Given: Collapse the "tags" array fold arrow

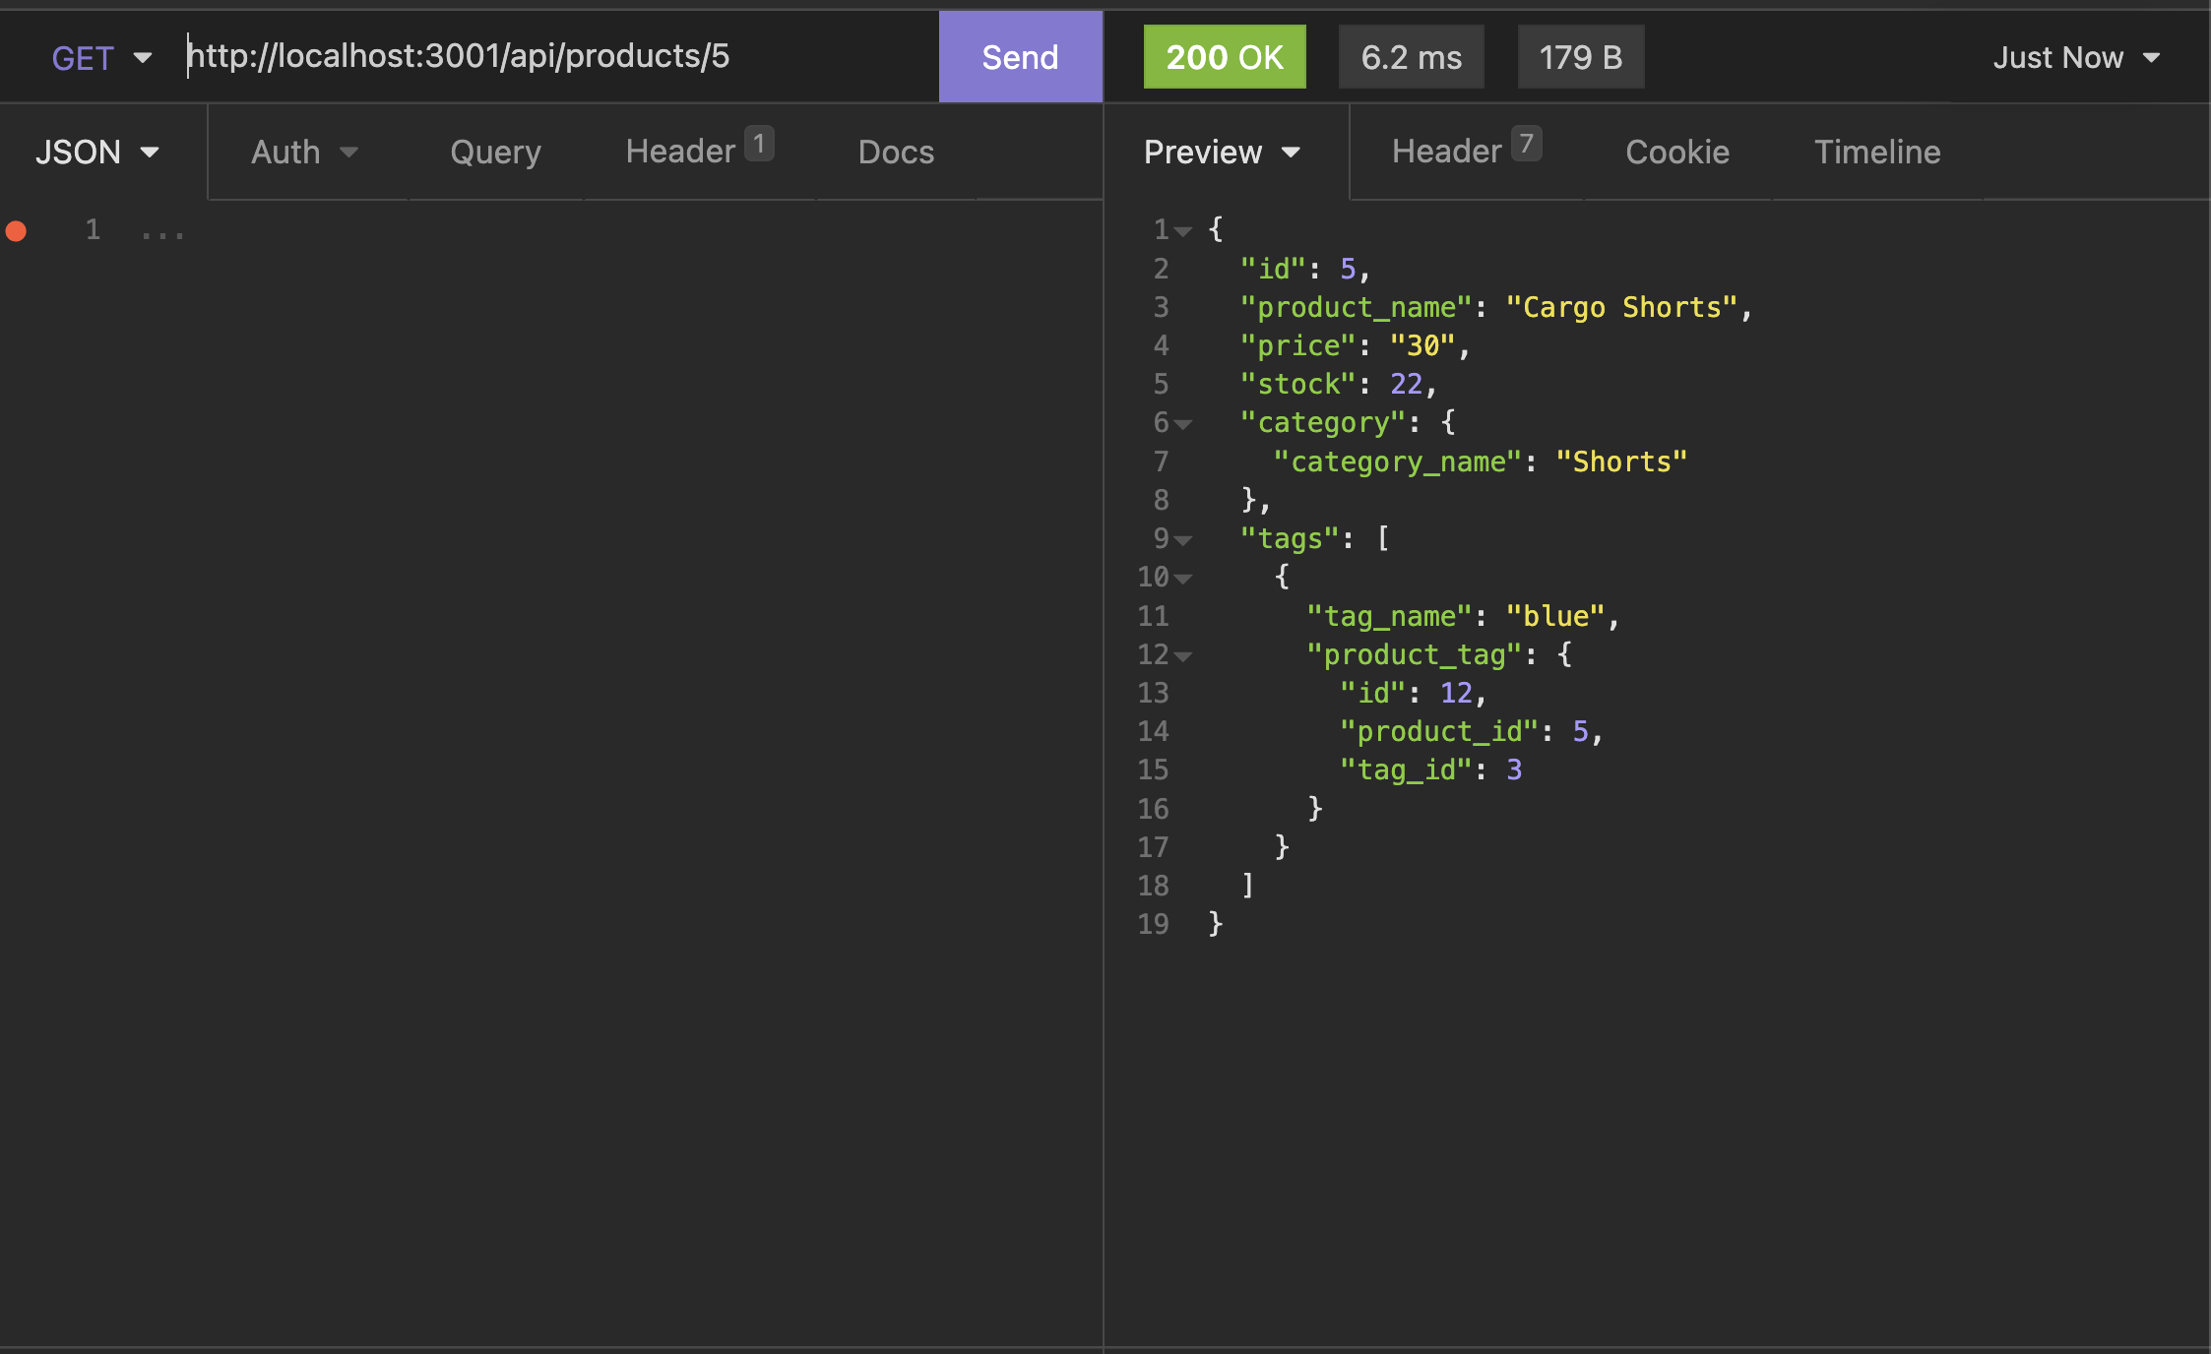Looking at the screenshot, I should click(1184, 539).
